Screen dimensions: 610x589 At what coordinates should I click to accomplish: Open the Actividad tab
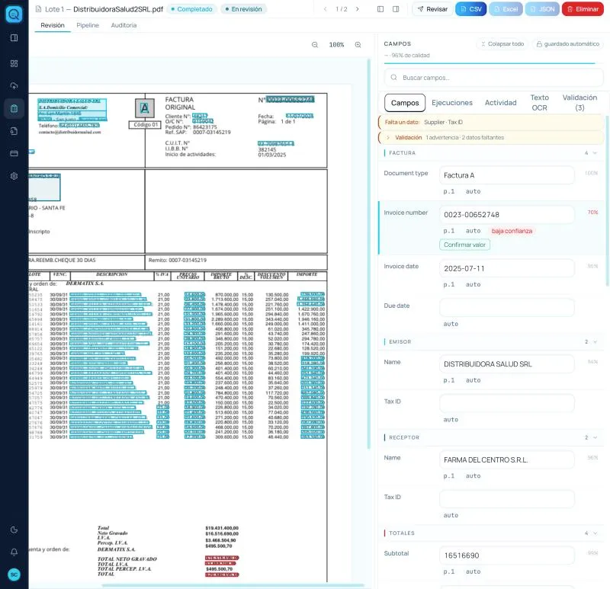click(x=501, y=103)
